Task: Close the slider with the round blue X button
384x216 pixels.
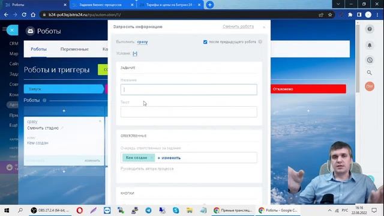Action: [12, 30]
